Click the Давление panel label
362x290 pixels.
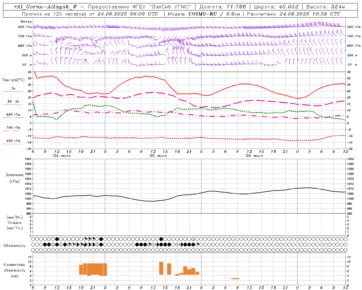click(15, 175)
